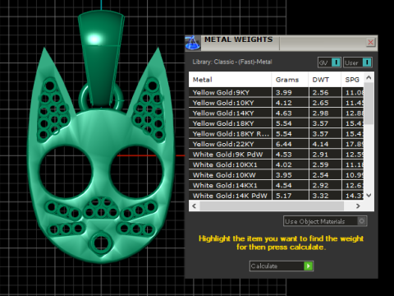Select the White Gold:9K PdW row
This screenshot has height=296, width=394.
(x=277, y=155)
